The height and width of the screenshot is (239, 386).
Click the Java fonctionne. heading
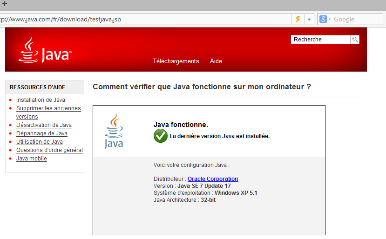coord(181,125)
